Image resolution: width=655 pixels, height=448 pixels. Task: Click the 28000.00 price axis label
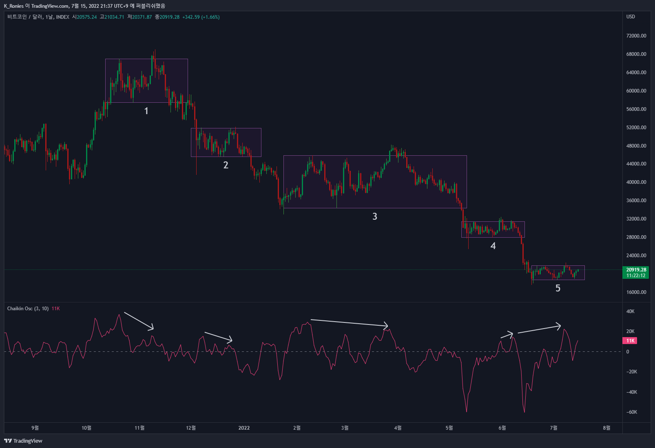pyautogui.click(x=636, y=237)
